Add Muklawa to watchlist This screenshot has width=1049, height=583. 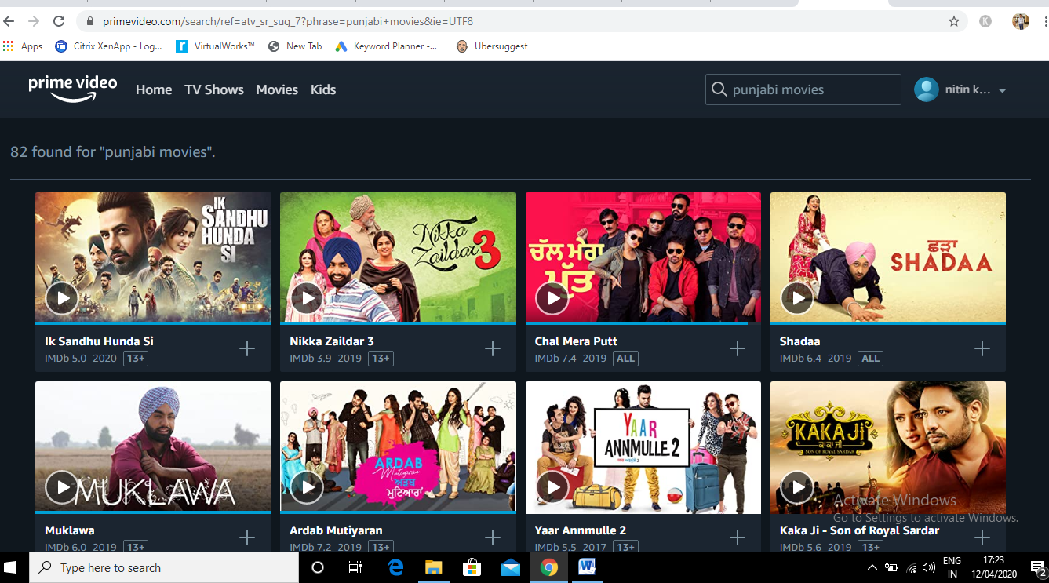tap(247, 537)
